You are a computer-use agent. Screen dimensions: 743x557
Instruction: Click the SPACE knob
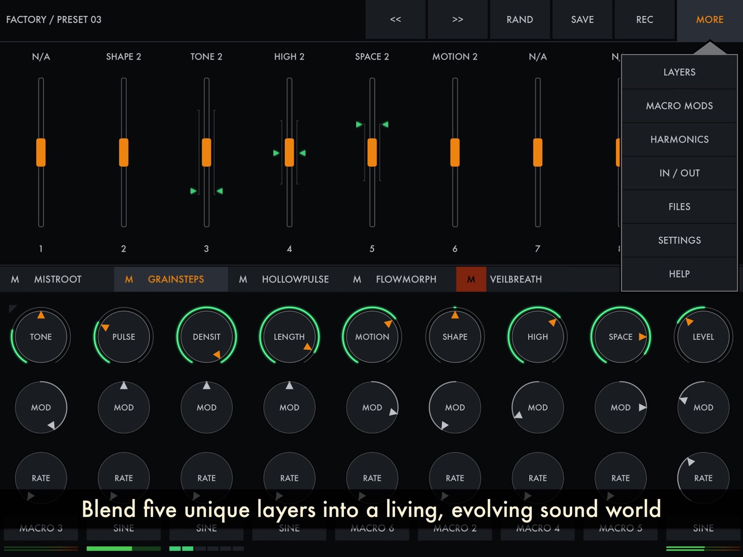point(620,336)
